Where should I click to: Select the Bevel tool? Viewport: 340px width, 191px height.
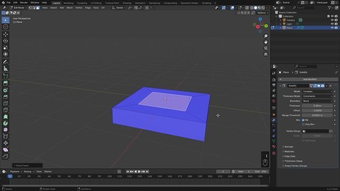coord(5,97)
